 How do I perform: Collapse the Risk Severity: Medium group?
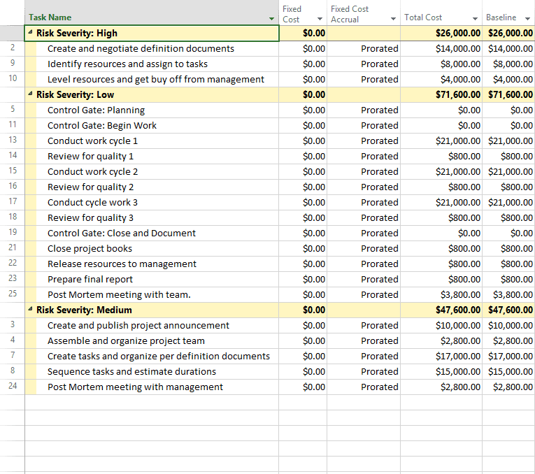(x=30, y=308)
